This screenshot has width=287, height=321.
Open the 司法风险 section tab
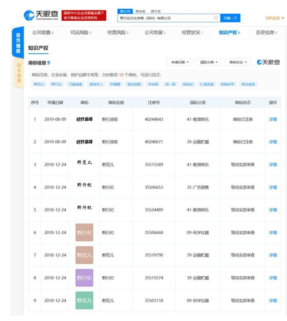(x=81, y=33)
